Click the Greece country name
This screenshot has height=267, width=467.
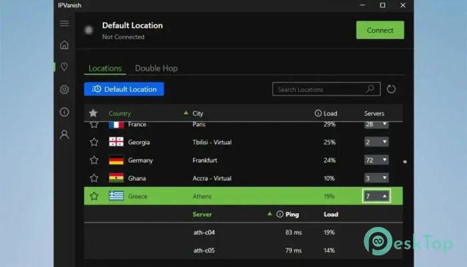(137, 196)
